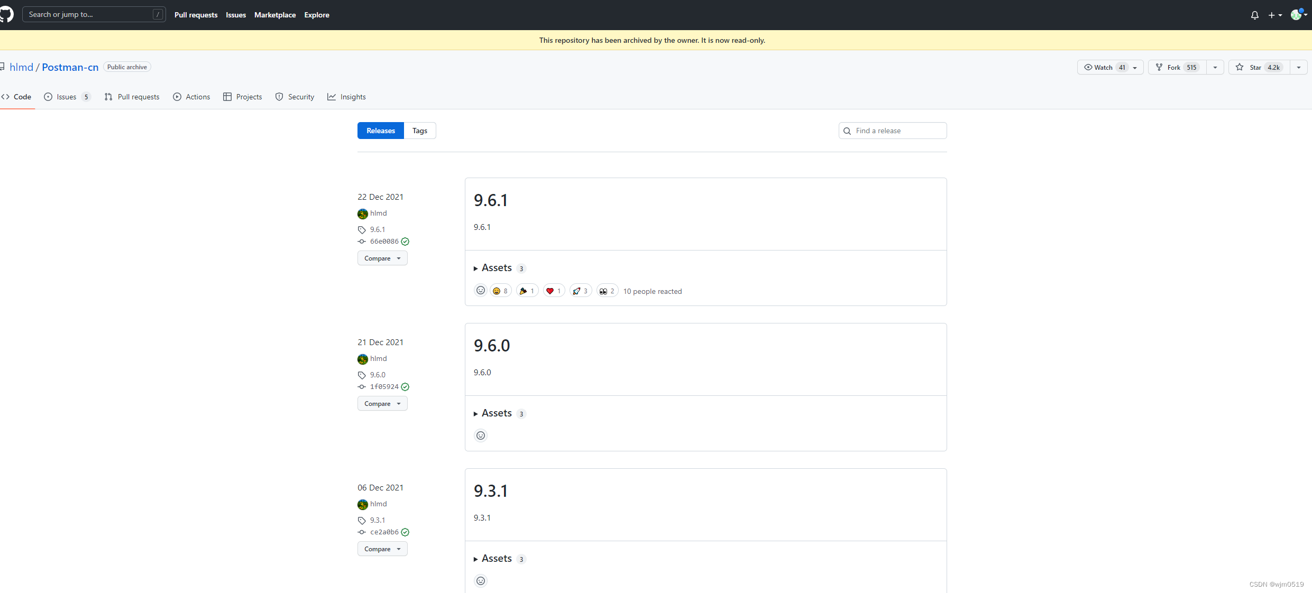The height and width of the screenshot is (593, 1312).
Task: Open the 9.3.1 tag link
Action: click(x=378, y=520)
